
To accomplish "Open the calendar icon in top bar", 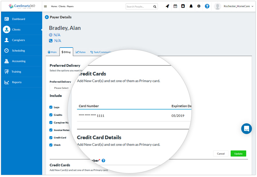I will (175, 6).
